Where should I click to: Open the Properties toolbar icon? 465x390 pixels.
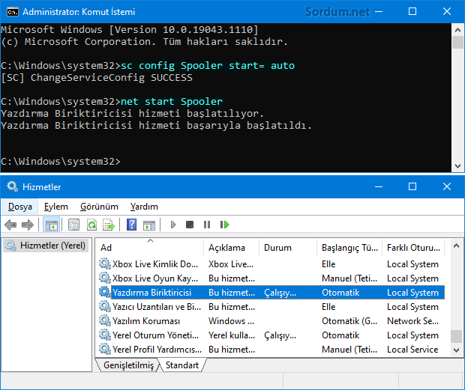73,225
